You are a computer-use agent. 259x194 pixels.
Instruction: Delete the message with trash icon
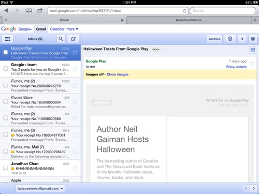(230, 39)
